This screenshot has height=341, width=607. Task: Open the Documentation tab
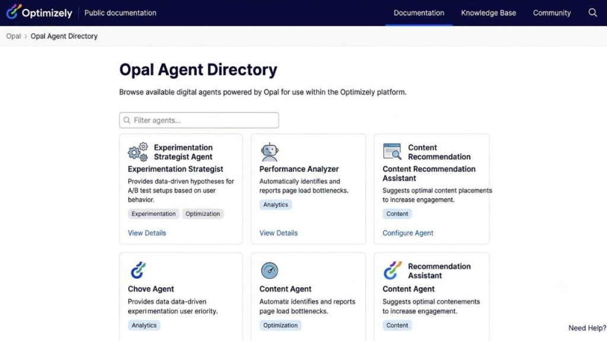[419, 13]
